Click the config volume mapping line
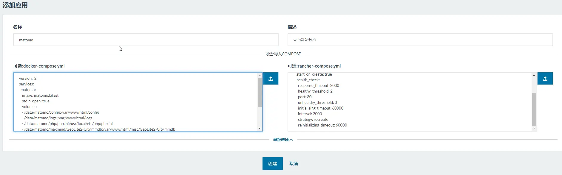 [60, 112]
